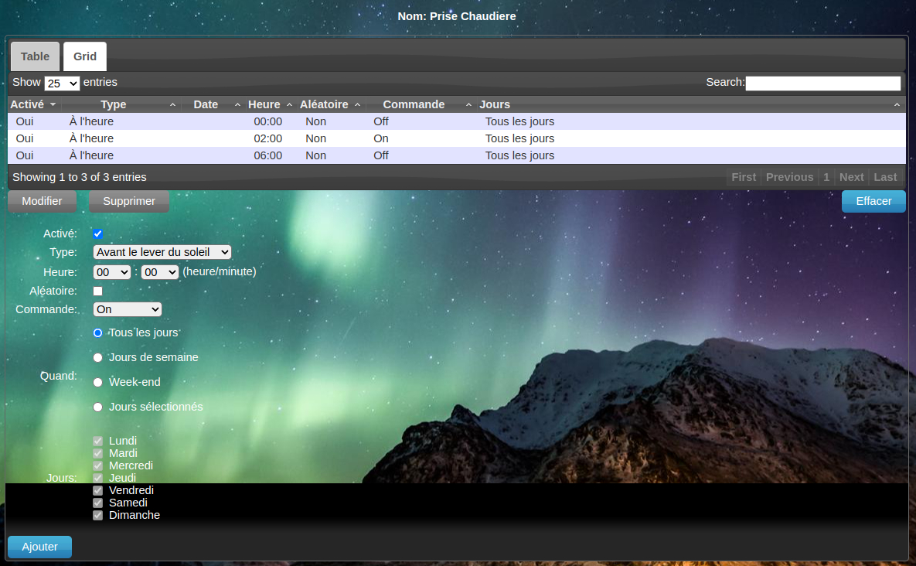This screenshot has height=566, width=916.
Task: Switch to the Grid tab
Action: tap(85, 56)
